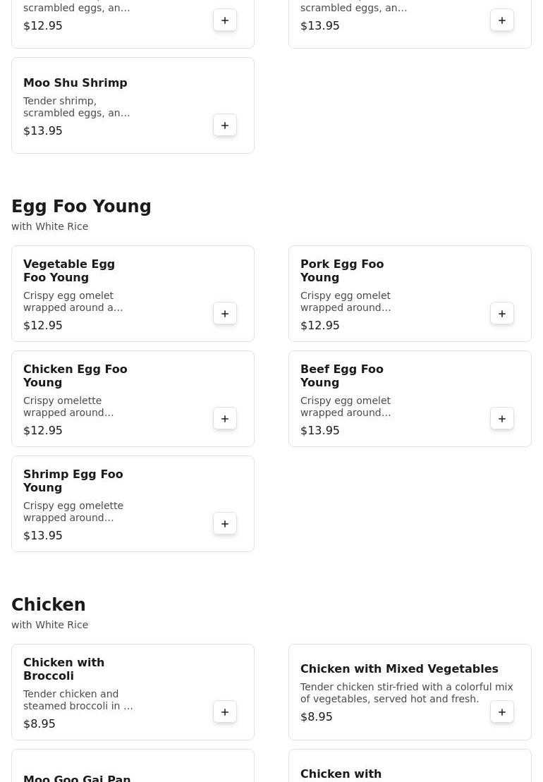Image resolution: width=543 pixels, height=782 pixels.
Task: Open the Shrimp Egg Foo Young title
Action: [x=73, y=481]
